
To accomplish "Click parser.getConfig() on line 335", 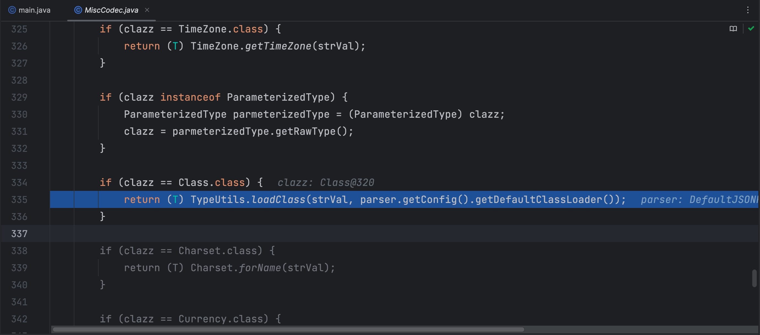I will pos(414,199).
